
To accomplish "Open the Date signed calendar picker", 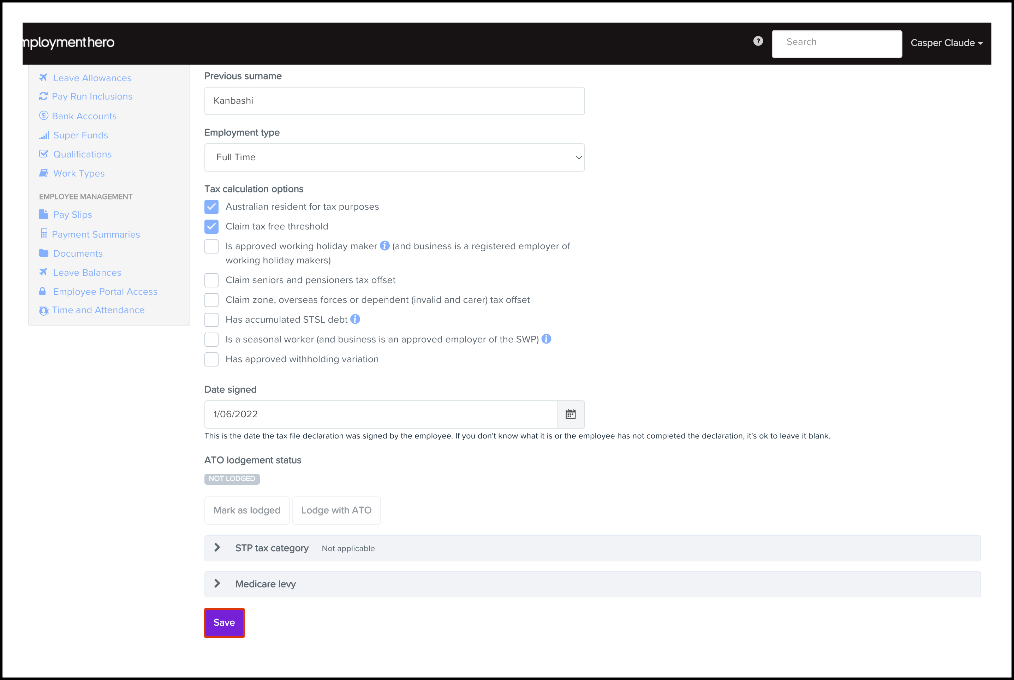I will [570, 414].
